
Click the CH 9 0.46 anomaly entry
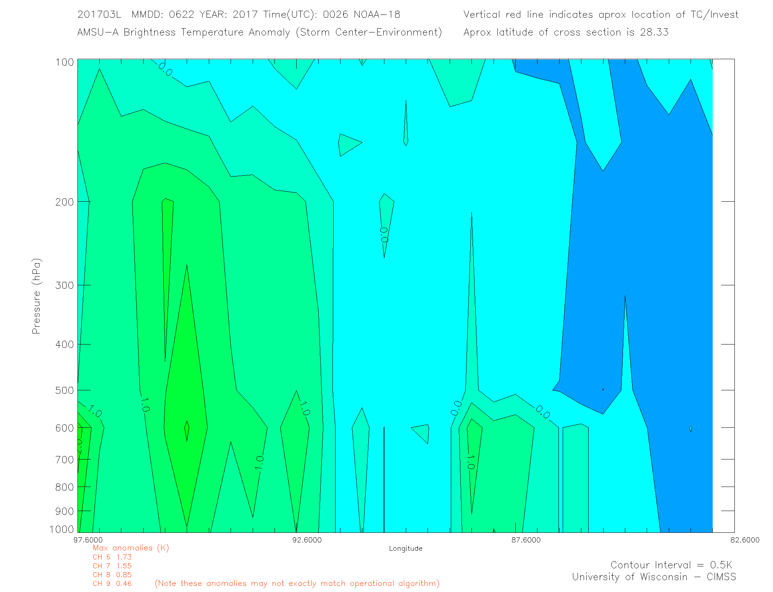click(x=112, y=584)
